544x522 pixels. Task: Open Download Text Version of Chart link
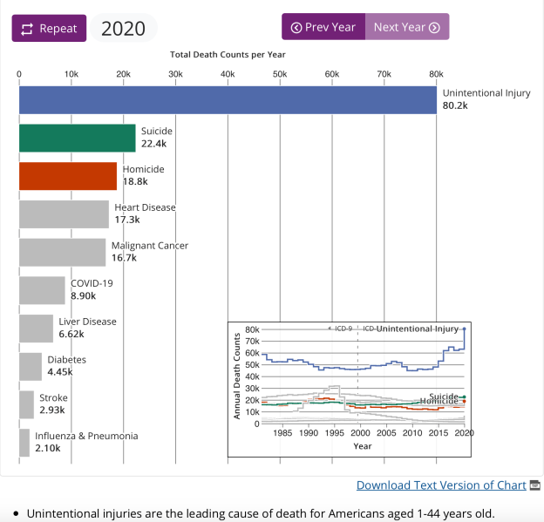point(440,485)
